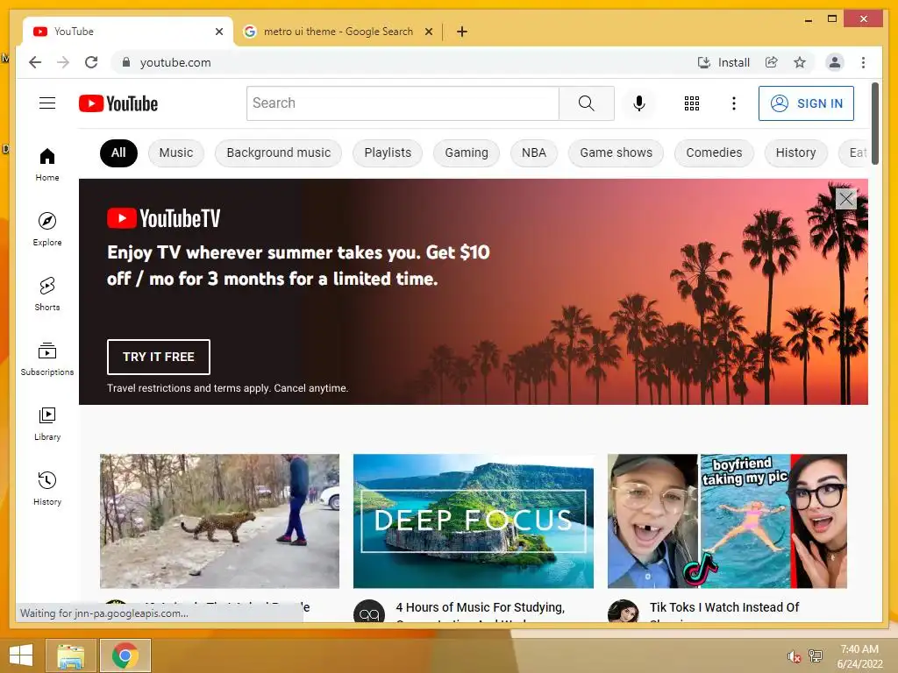Image resolution: width=898 pixels, height=673 pixels.
Task: Click the YouTube search input field
Action: (403, 103)
